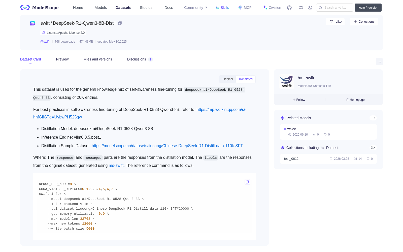Like this dataset
Viewport: 403px width, 252px height.
pos(335,22)
